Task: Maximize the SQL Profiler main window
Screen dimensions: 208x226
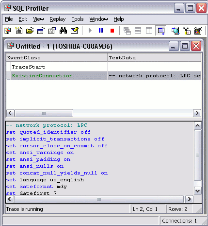Action: 190,8
